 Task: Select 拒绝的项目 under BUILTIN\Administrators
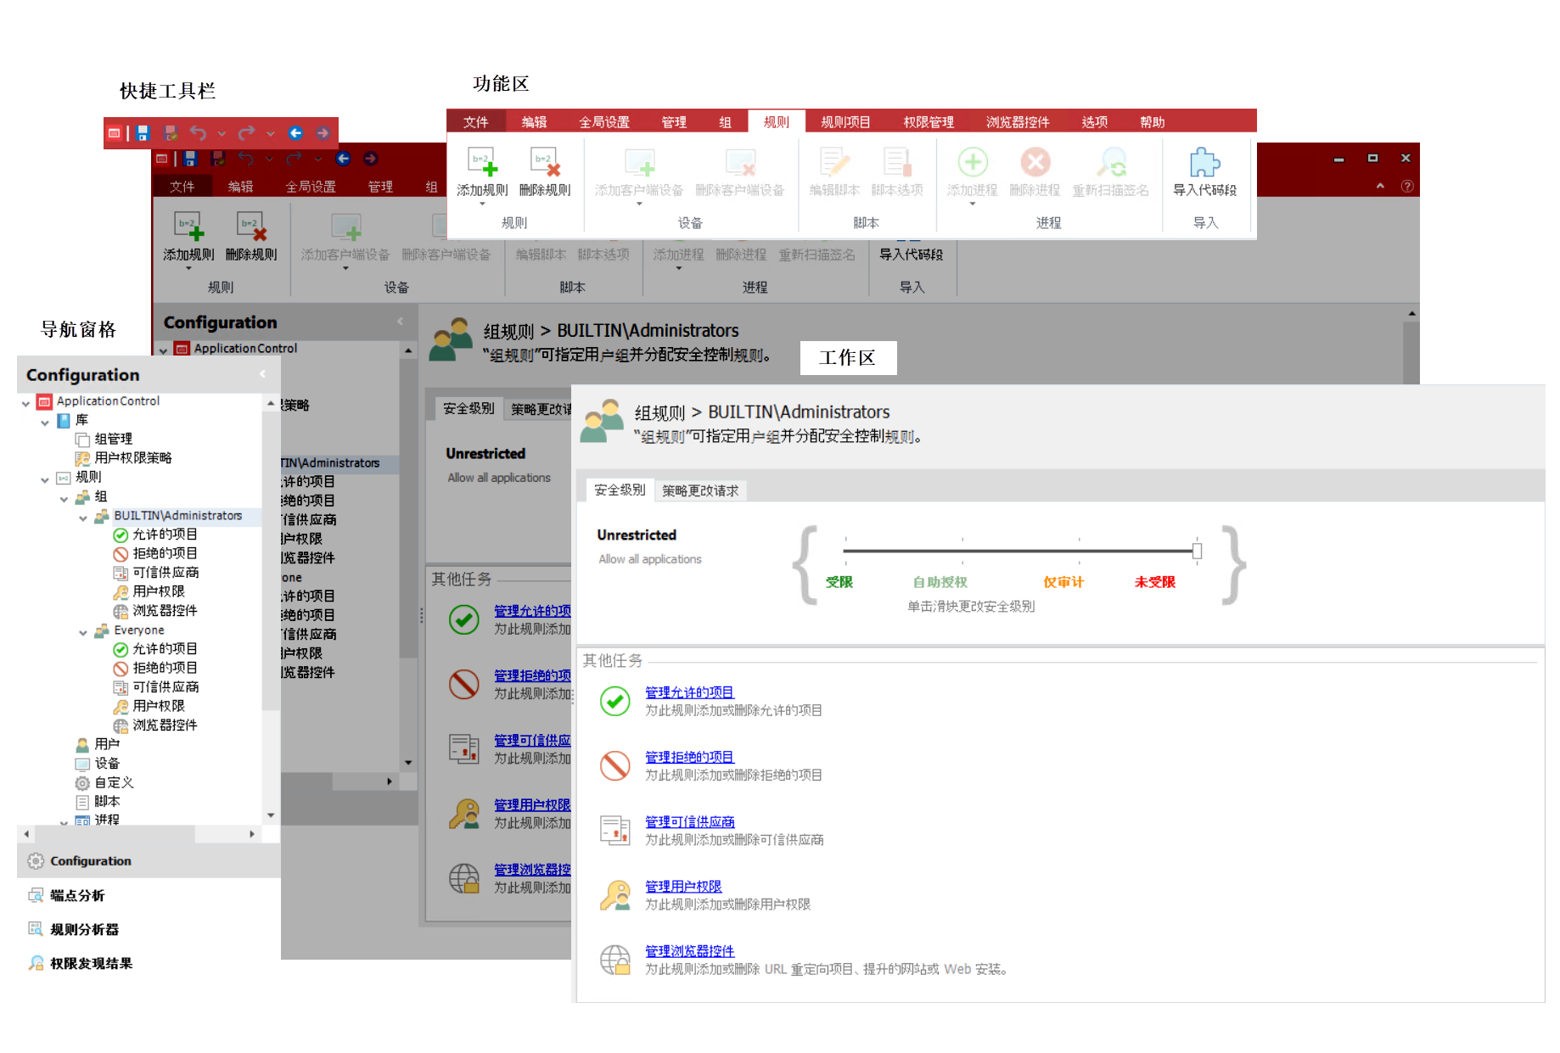[x=165, y=553]
